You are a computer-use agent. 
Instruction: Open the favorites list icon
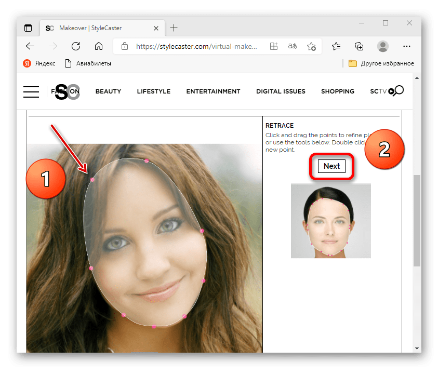pyautogui.click(x=336, y=46)
